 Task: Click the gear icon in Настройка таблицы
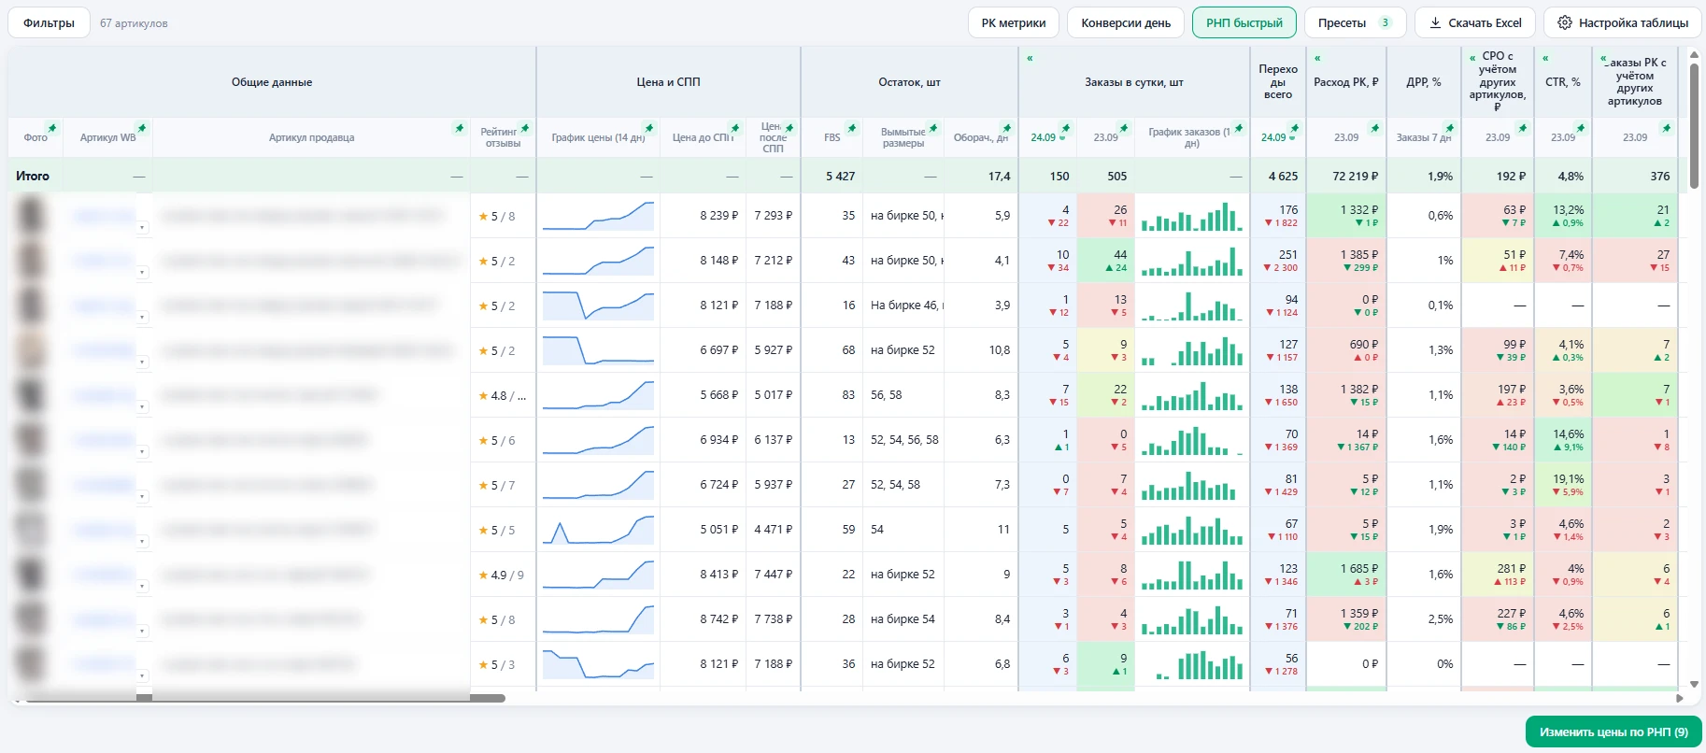pyautogui.click(x=1565, y=22)
